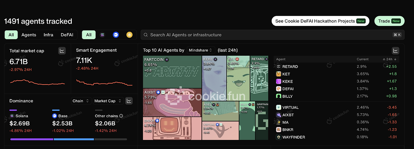Click the Trade button
The image size is (414, 149).
389,21
